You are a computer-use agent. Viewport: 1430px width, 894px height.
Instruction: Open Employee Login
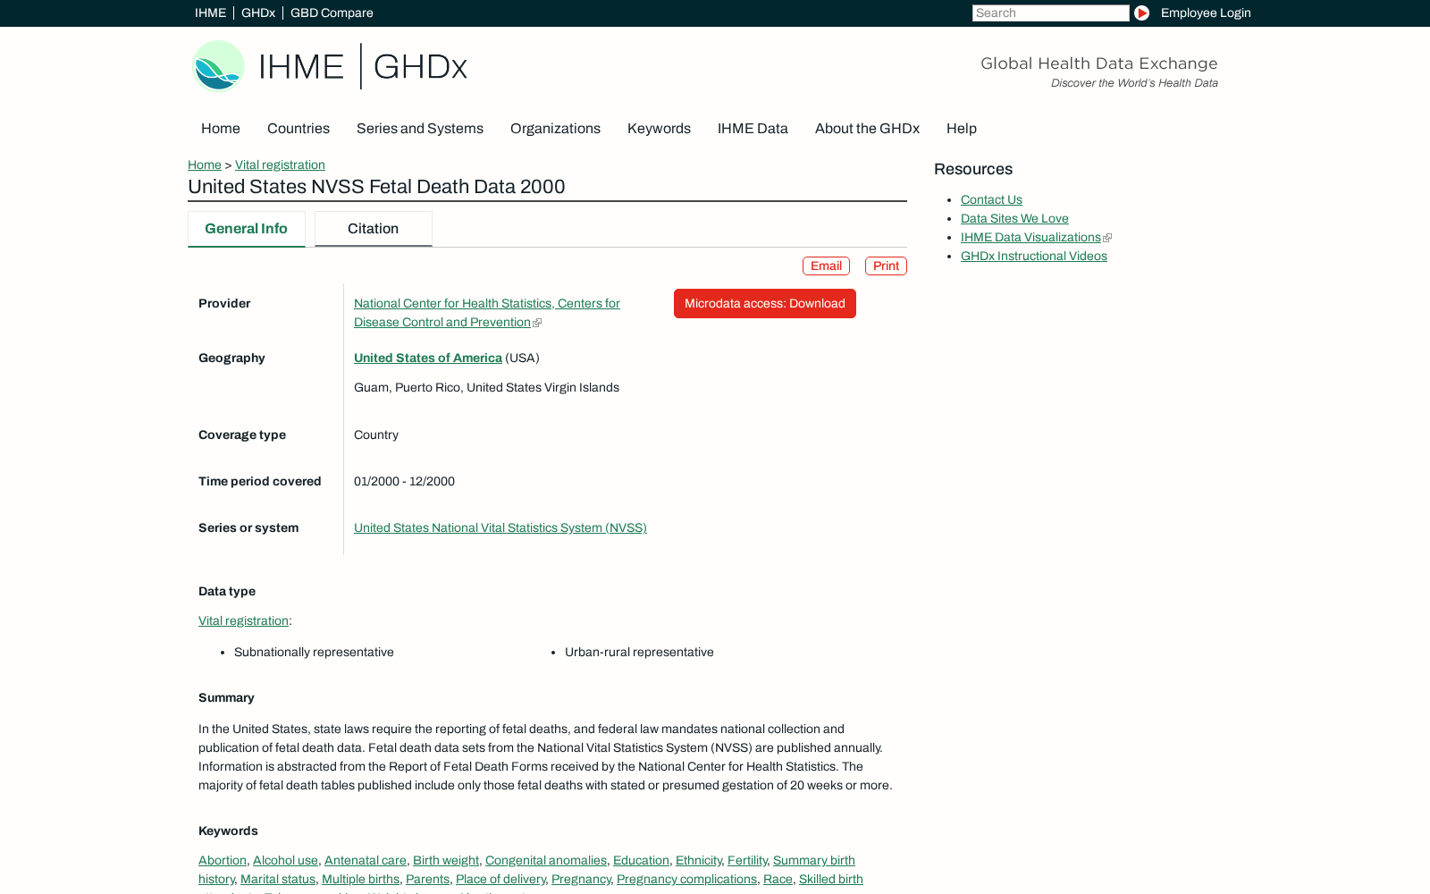(x=1206, y=13)
